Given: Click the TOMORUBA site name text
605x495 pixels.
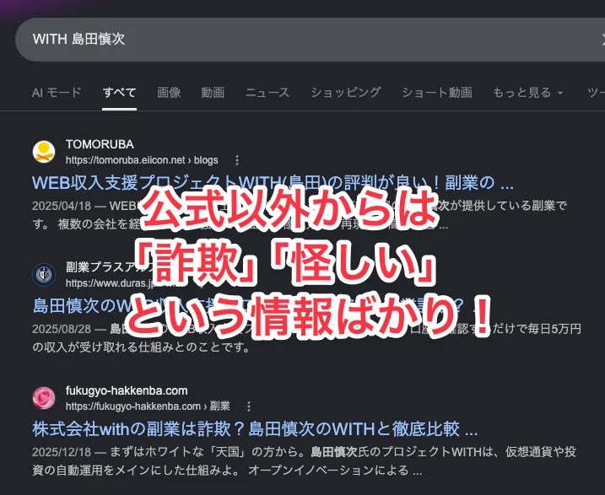Looking at the screenshot, I should (x=100, y=144).
